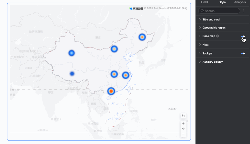Viewport: 250px width, 144px height.
Task: Toggle the Tooltips switch
Action: (243, 53)
